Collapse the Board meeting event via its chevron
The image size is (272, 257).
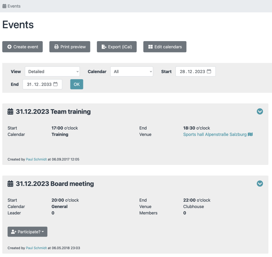click(260, 184)
